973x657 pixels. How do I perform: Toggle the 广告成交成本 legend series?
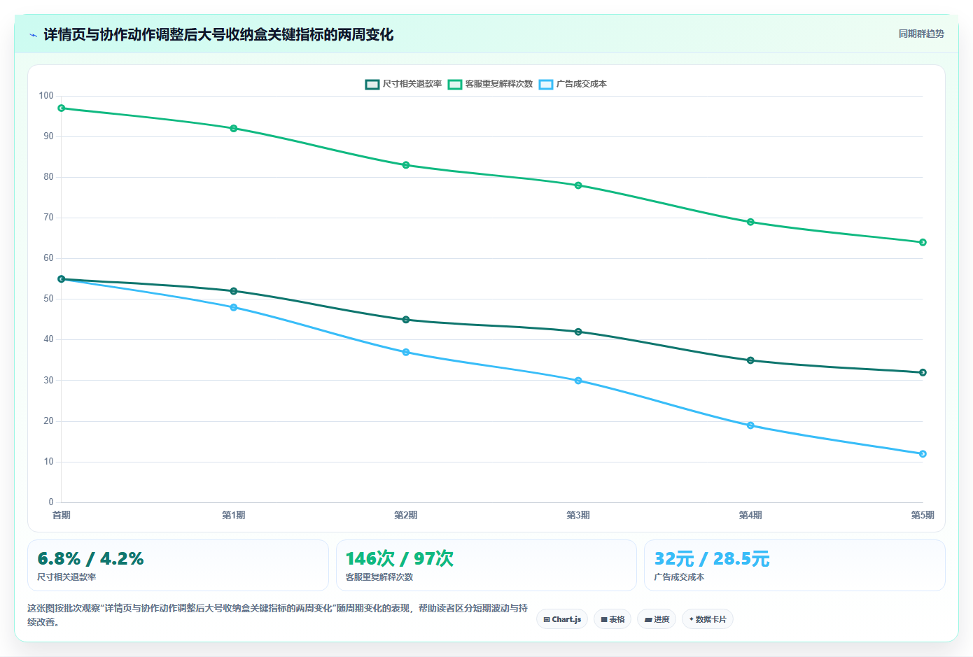tap(573, 84)
